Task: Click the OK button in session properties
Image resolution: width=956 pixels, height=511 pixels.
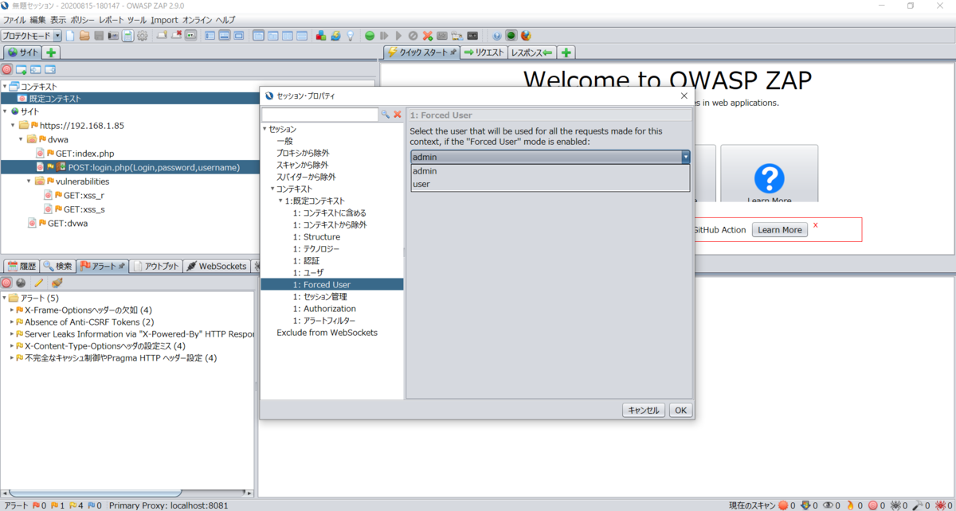Action: pos(680,411)
